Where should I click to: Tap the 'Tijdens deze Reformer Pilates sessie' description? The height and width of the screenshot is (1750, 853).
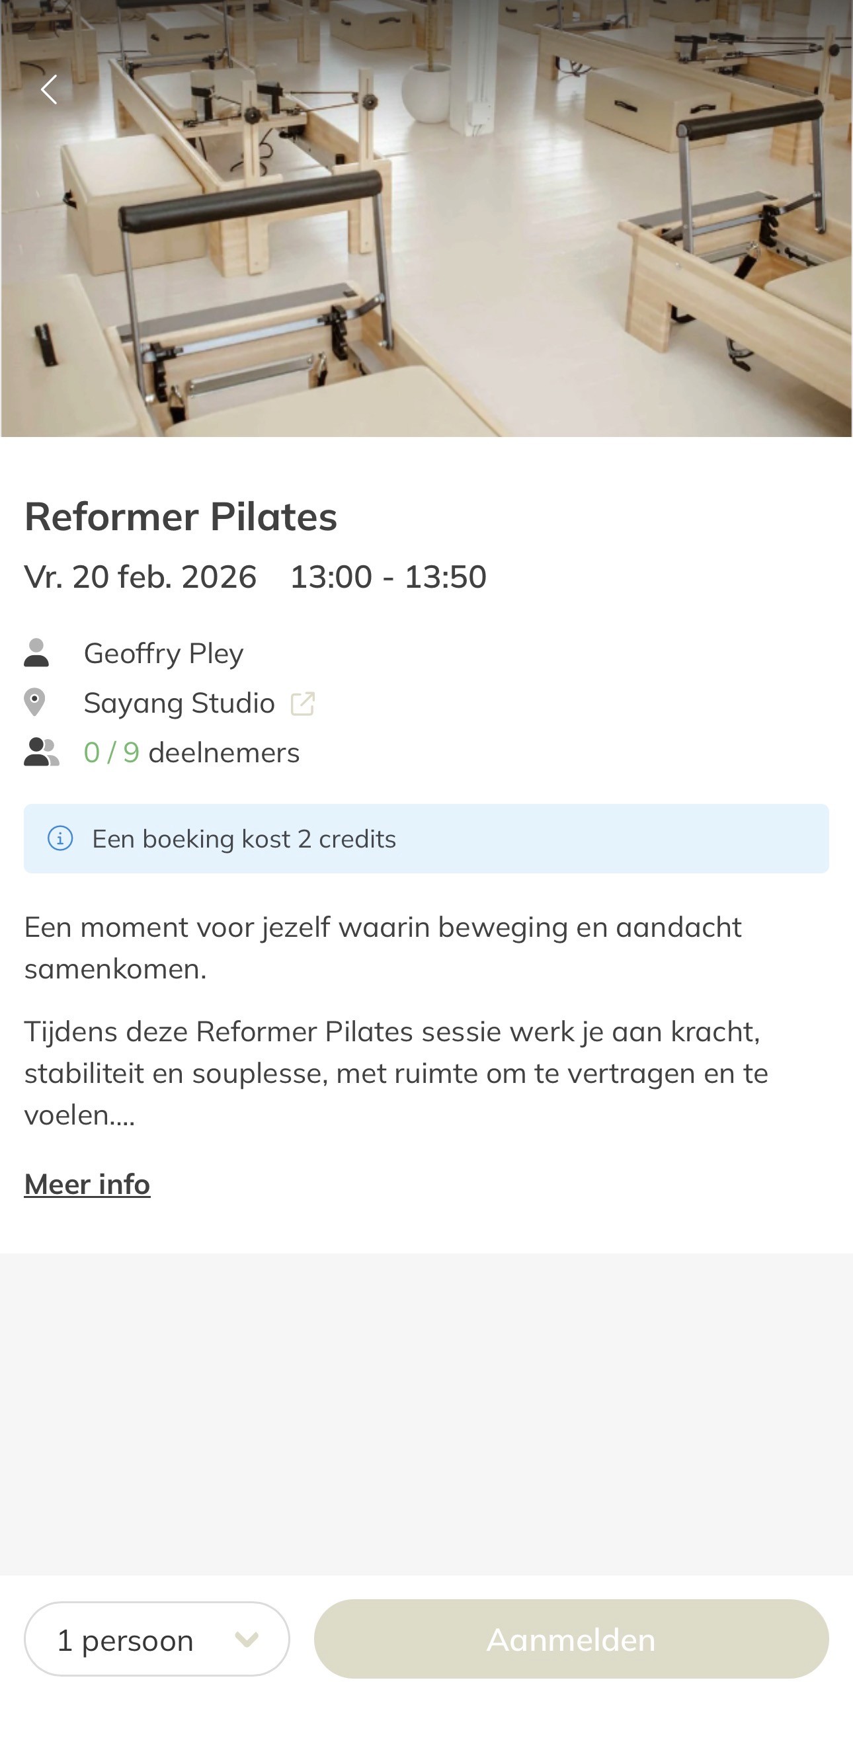coord(396,1074)
